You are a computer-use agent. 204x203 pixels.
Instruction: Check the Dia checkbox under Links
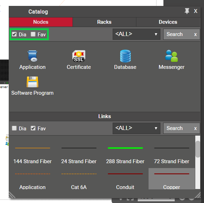[x=14, y=128]
